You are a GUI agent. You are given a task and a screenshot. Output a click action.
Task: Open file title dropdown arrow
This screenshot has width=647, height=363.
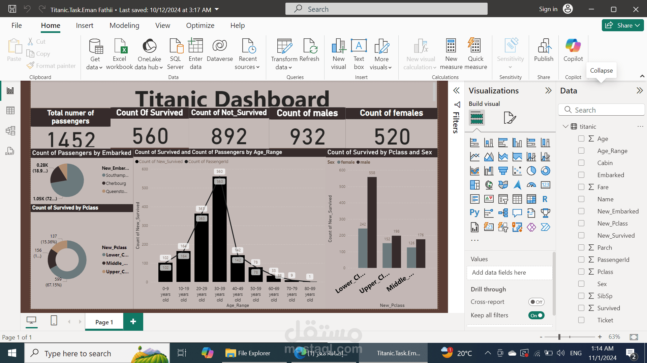(217, 9)
